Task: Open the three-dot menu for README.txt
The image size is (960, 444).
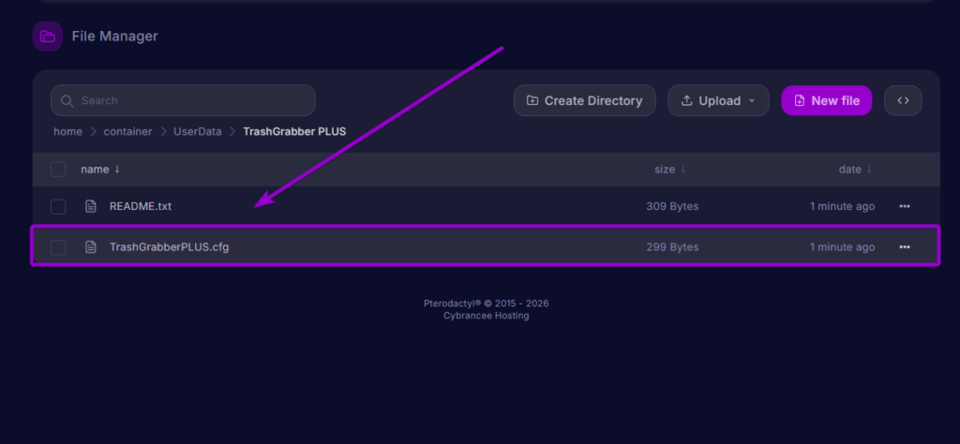Action: click(905, 207)
